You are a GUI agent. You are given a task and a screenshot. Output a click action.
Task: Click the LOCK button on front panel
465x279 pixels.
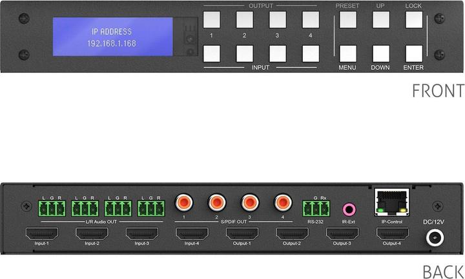click(414, 19)
